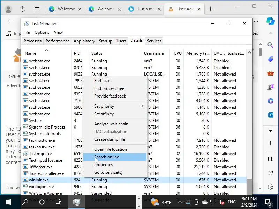Choose End process tree
Viewport: 279px width, 209px height.
115,88
